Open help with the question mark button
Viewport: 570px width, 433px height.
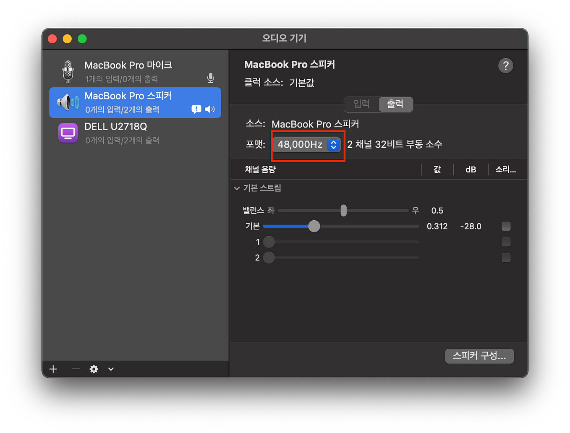(x=506, y=65)
